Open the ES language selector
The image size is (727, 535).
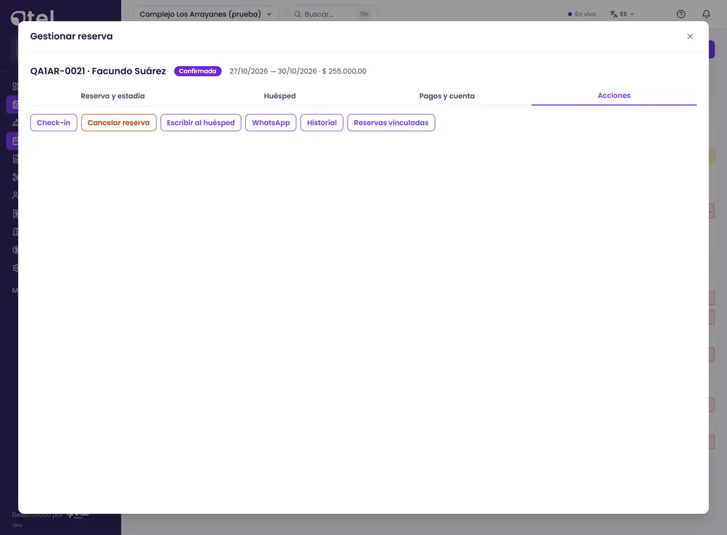[622, 14]
